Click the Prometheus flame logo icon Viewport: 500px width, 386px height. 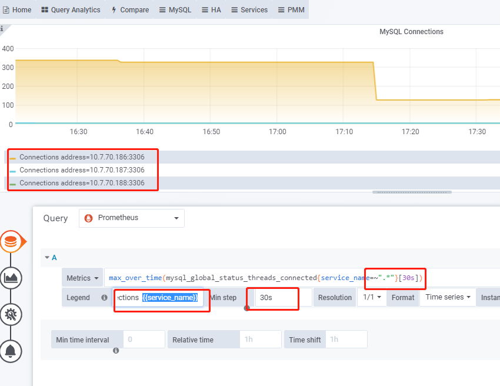88,218
